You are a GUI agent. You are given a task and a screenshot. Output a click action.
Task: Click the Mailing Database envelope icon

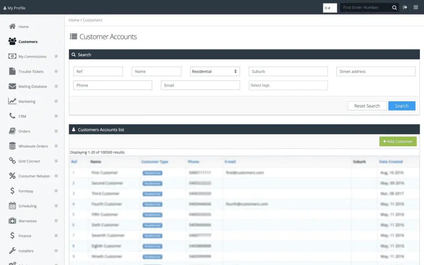(x=12, y=86)
